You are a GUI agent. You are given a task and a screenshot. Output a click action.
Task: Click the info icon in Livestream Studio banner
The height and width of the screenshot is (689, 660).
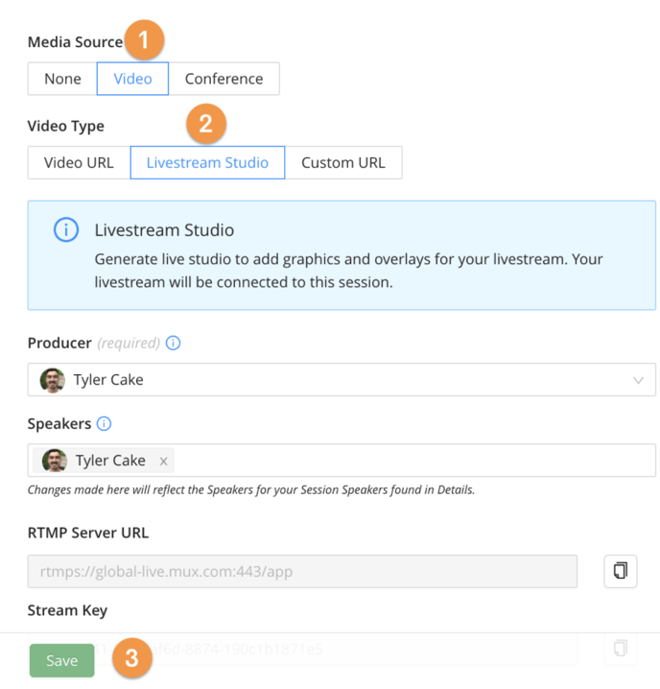point(66,229)
